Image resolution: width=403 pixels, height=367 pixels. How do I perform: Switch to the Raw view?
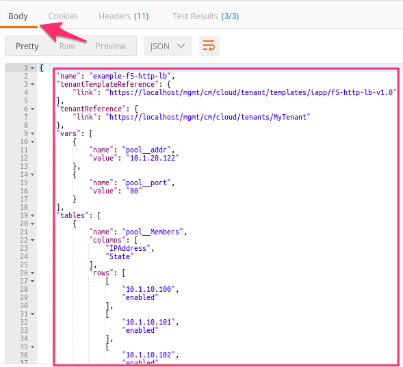point(67,46)
